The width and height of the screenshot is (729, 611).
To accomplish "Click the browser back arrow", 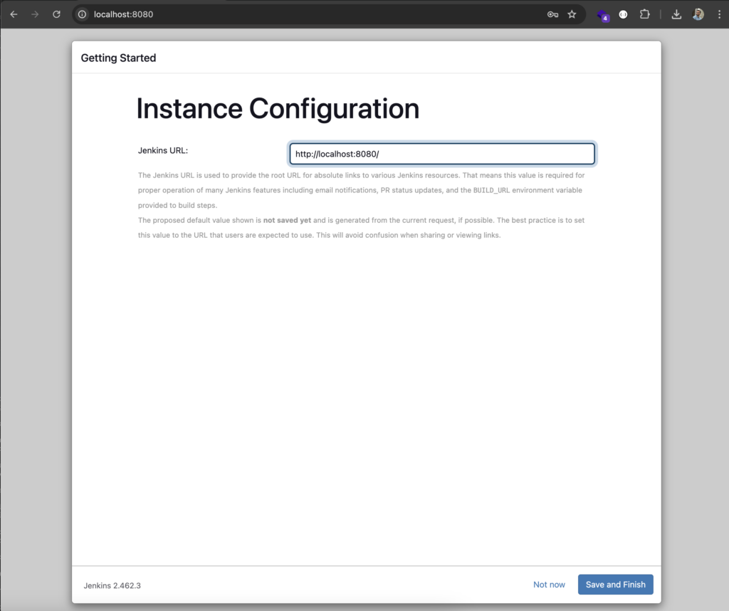I will point(14,14).
